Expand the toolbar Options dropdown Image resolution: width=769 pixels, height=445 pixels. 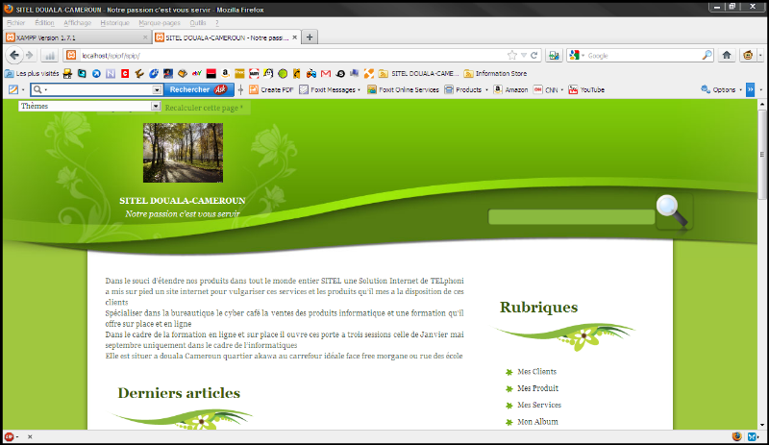tap(723, 89)
